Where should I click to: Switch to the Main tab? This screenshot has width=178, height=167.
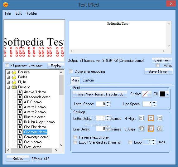click(75, 80)
